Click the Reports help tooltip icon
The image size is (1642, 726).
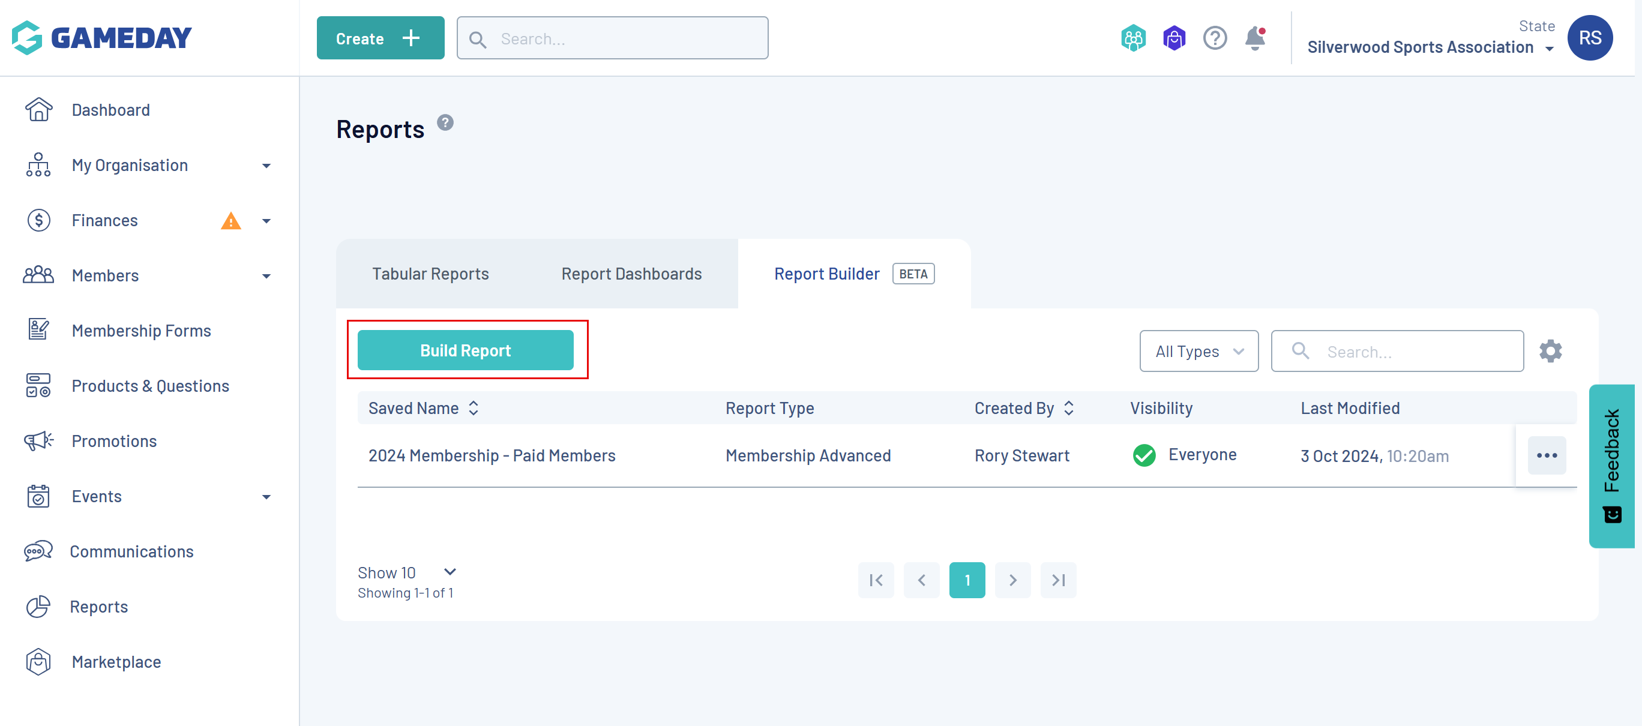tap(445, 122)
